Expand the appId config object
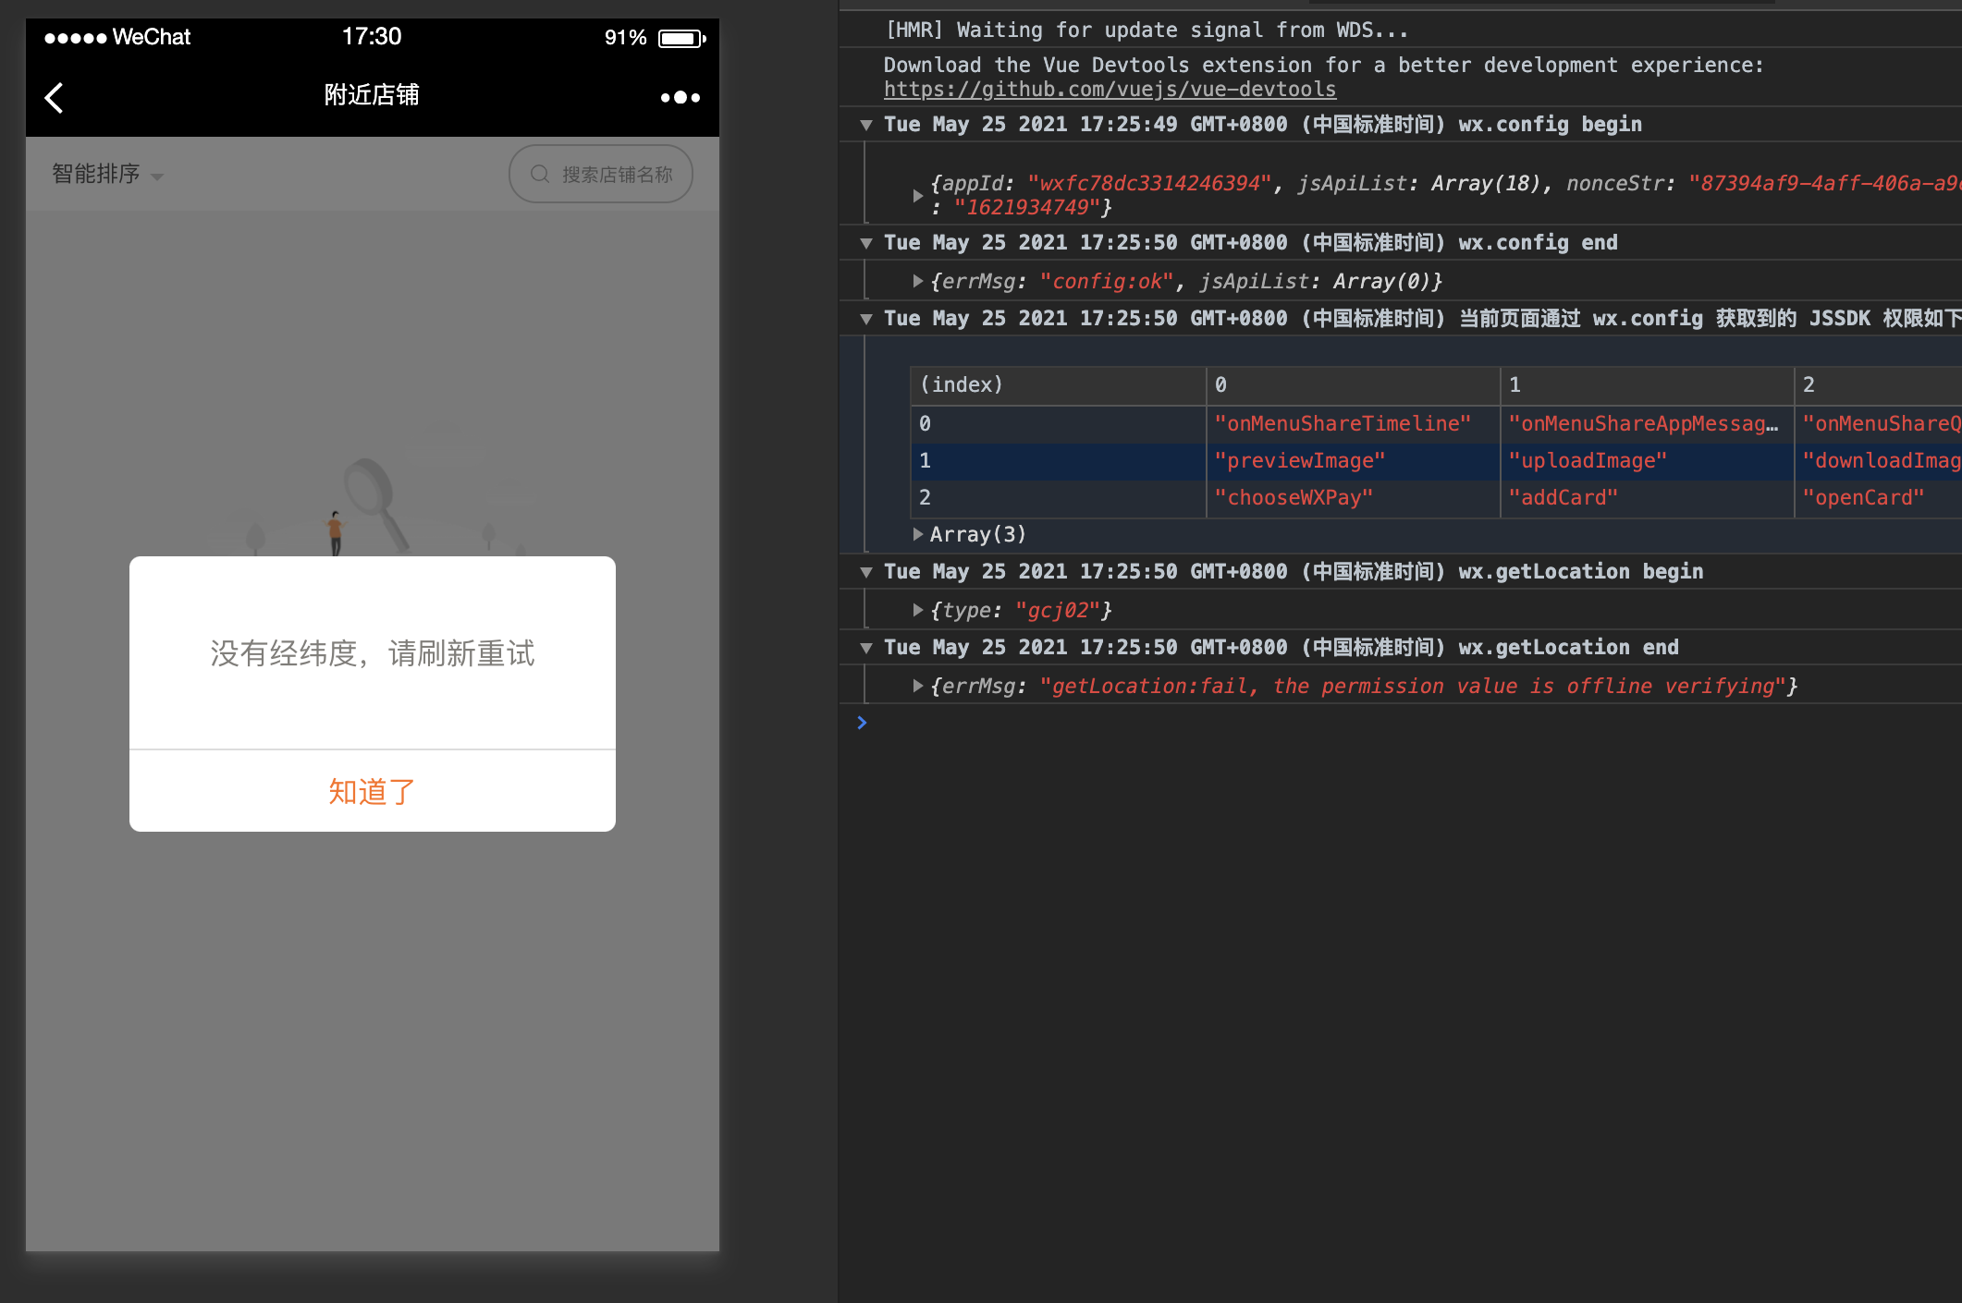Viewport: 1962px width, 1303px height. coord(917,195)
